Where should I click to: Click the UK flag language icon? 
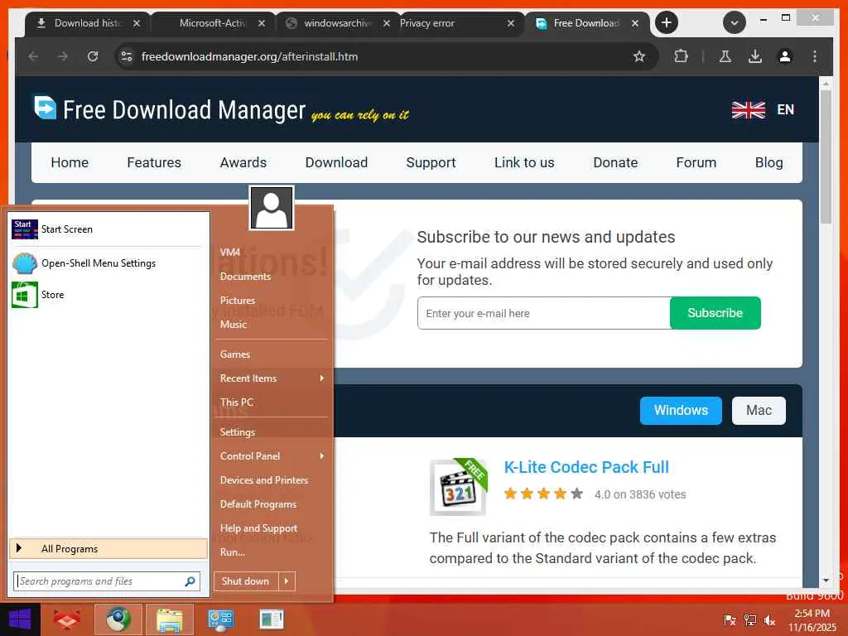[x=748, y=110]
